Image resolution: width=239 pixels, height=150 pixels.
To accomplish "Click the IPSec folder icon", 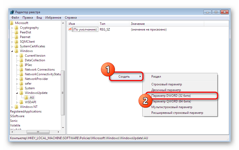I will pyautogui.click(x=22, y=65).
